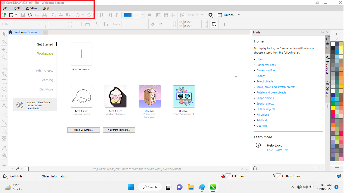Open the Help menu
The height and width of the screenshot is (195, 347).
coord(46,8)
